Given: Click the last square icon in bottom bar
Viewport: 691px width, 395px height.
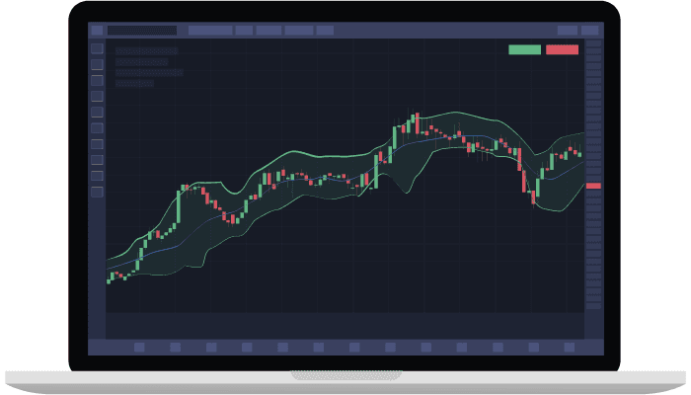Looking at the screenshot, I should (569, 347).
